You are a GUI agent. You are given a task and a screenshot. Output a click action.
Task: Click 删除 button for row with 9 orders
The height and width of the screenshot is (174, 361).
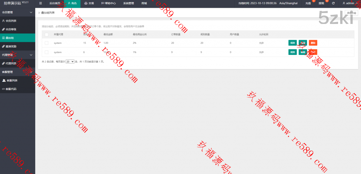[x=313, y=52]
